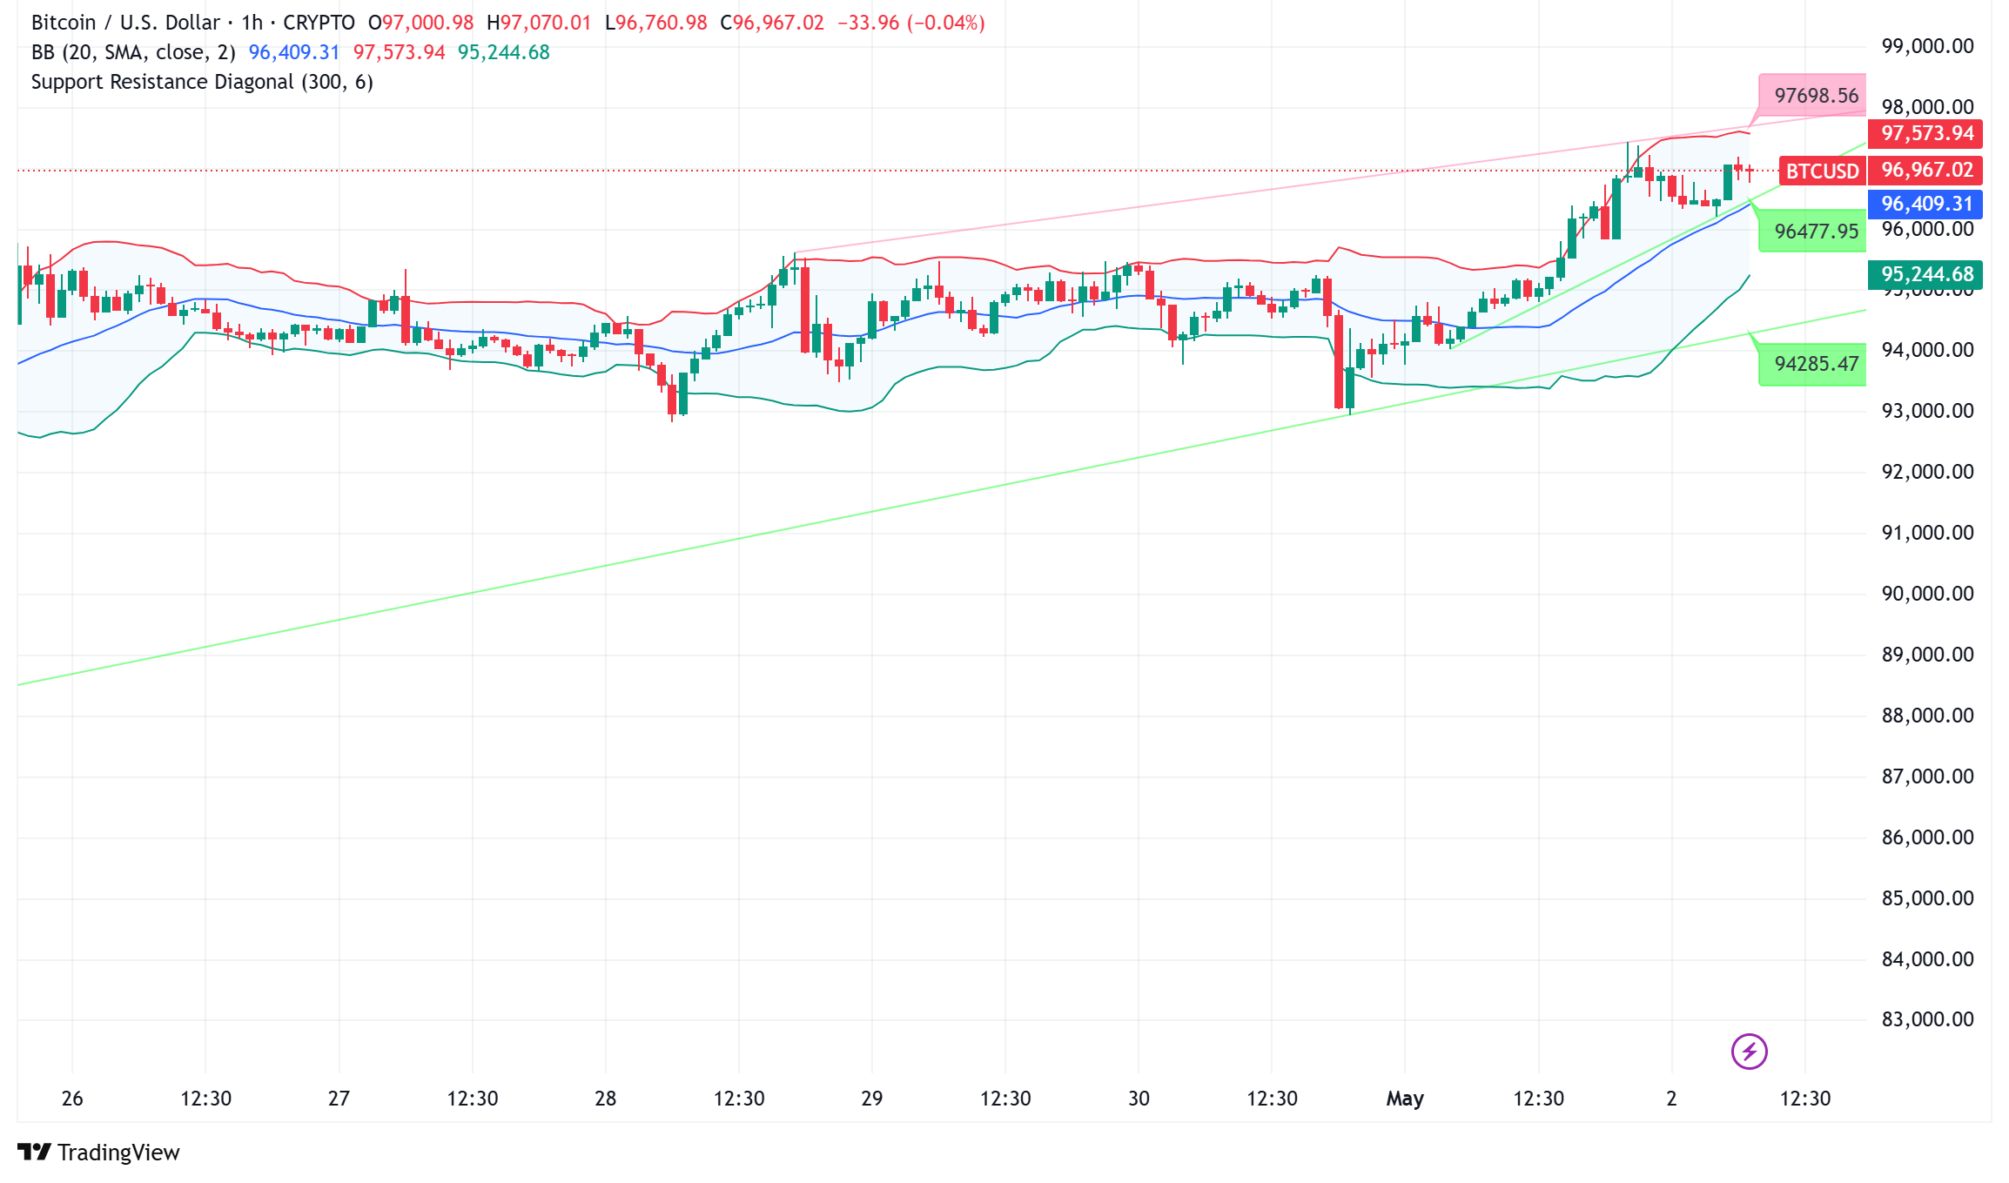Image resolution: width=2009 pixels, height=1183 pixels.
Task: Click the red 96,967.02 current price label
Action: pyautogui.click(x=1926, y=170)
